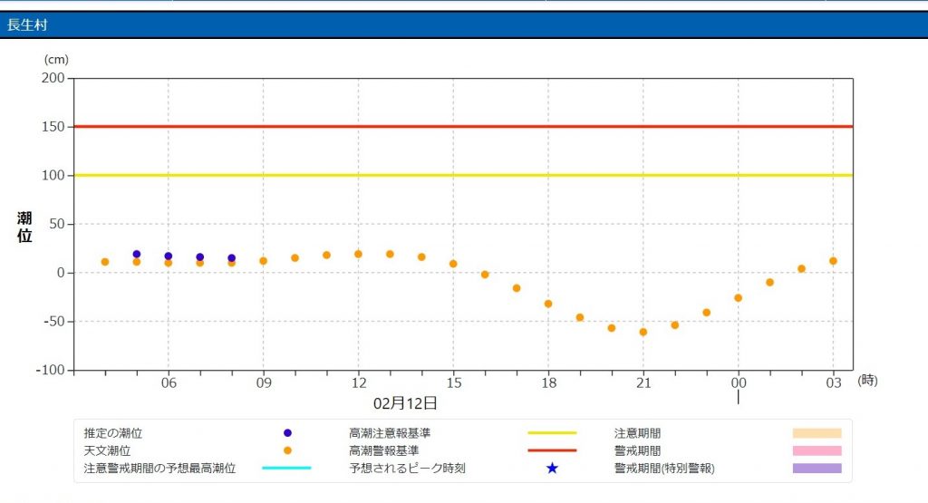Click the 注意警戒期間の予想最高潮位 legend label
Image resolution: width=928 pixels, height=503 pixels.
pos(159,468)
